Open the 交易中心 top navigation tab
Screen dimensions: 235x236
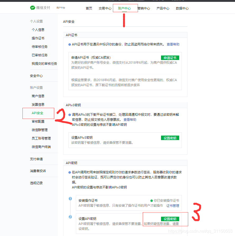click(105, 8)
